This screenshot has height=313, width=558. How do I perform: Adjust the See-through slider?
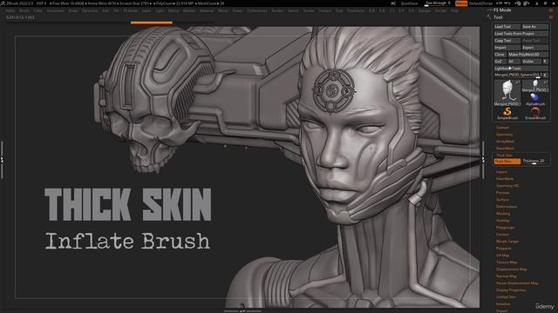click(x=439, y=3)
